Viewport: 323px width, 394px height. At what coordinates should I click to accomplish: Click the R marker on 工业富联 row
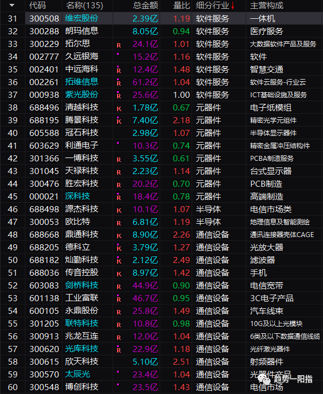(119, 300)
